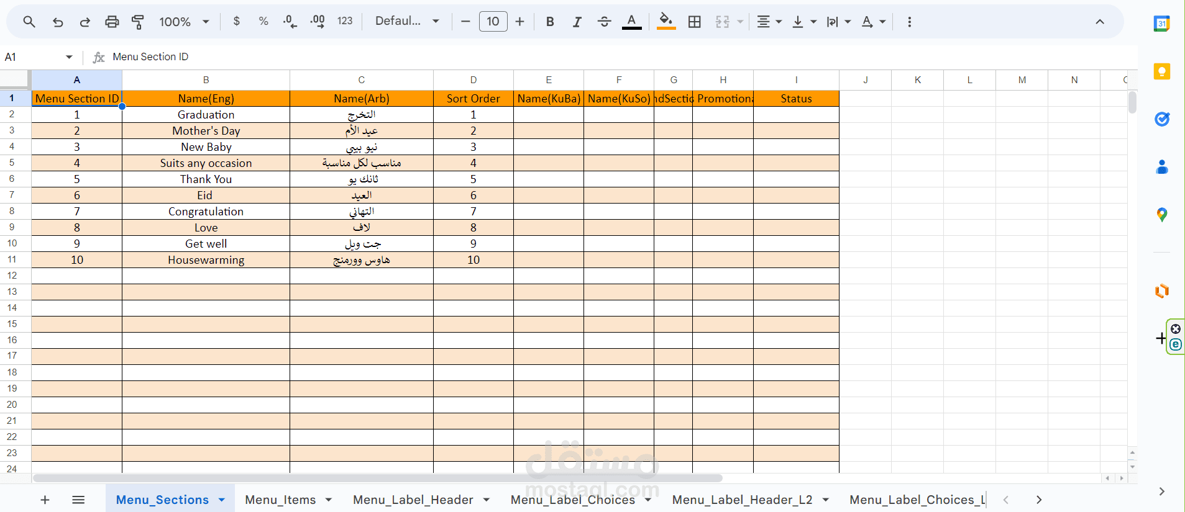
Task: Hide the side panel with bottom-right chevron
Action: 1162,492
